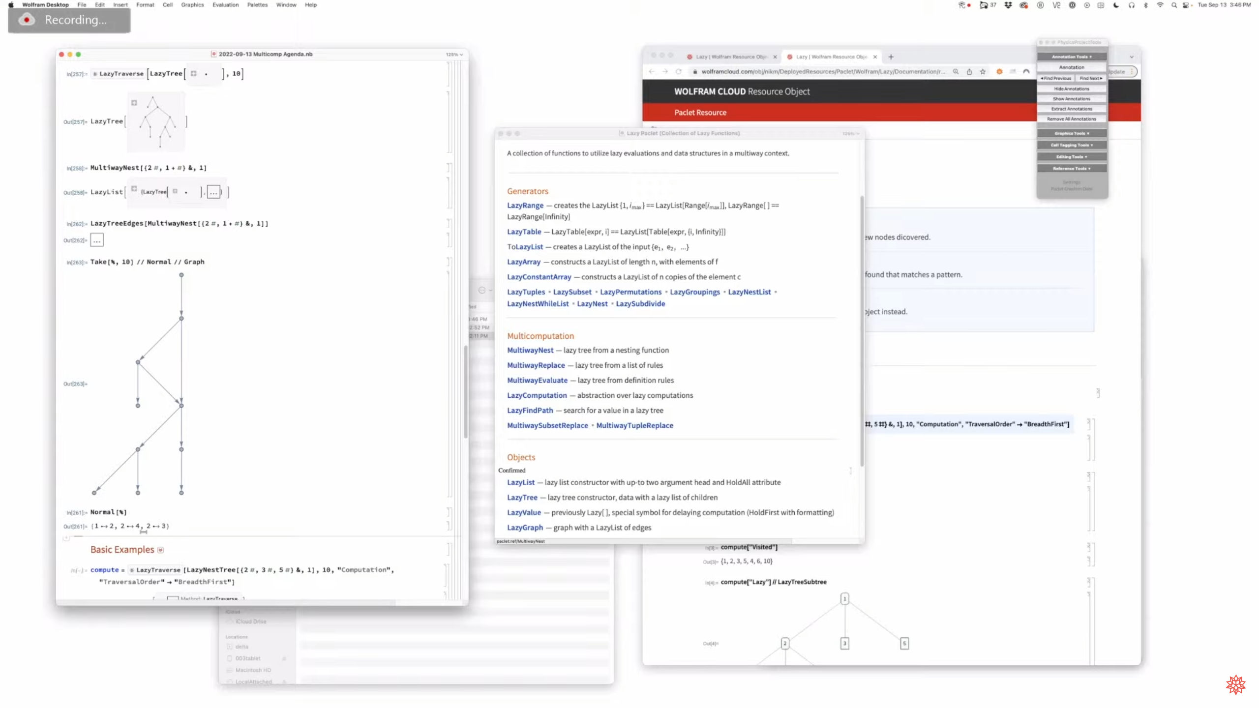Click the ellipsis box in LazyList Out[258]
Screen dimensions: 1259x708
(213, 192)
